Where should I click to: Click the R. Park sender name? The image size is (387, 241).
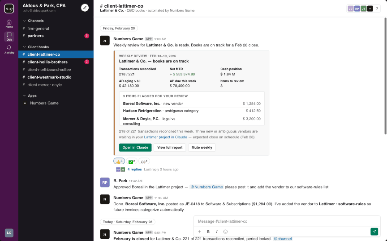[x=120, y=181]
